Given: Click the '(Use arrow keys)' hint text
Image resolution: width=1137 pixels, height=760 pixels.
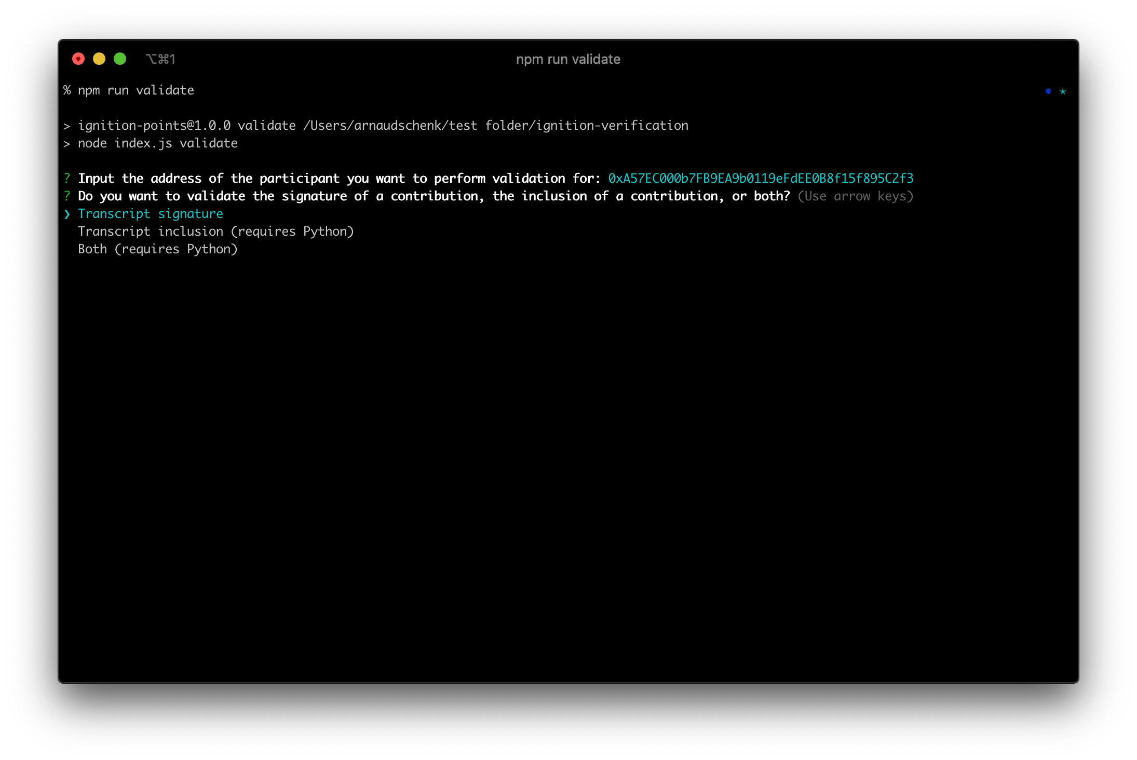Looking at the screenshot, I should click(x=855, y=196).
